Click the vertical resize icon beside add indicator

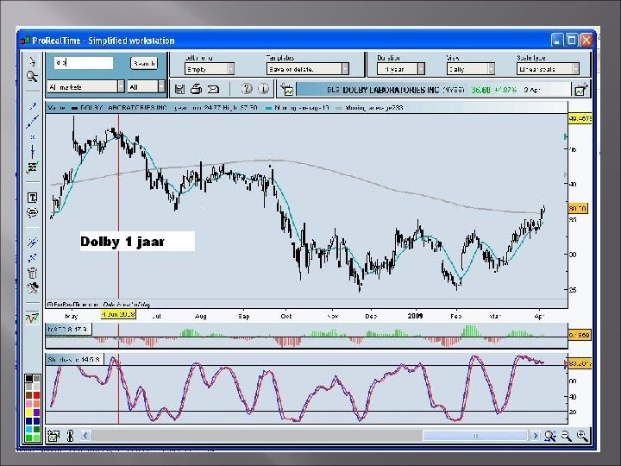pyautogui.click(x=71, y=436)
